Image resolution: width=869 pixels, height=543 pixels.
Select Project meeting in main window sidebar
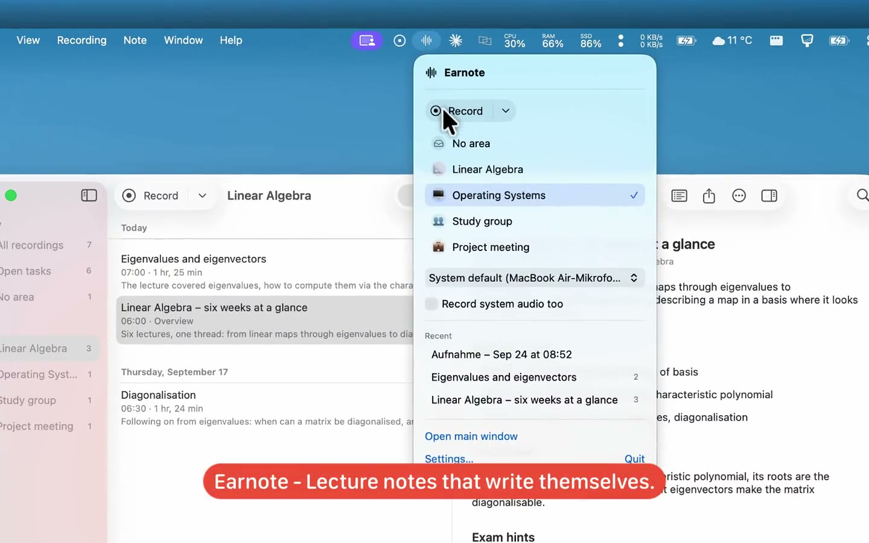(x=47, y=426)
